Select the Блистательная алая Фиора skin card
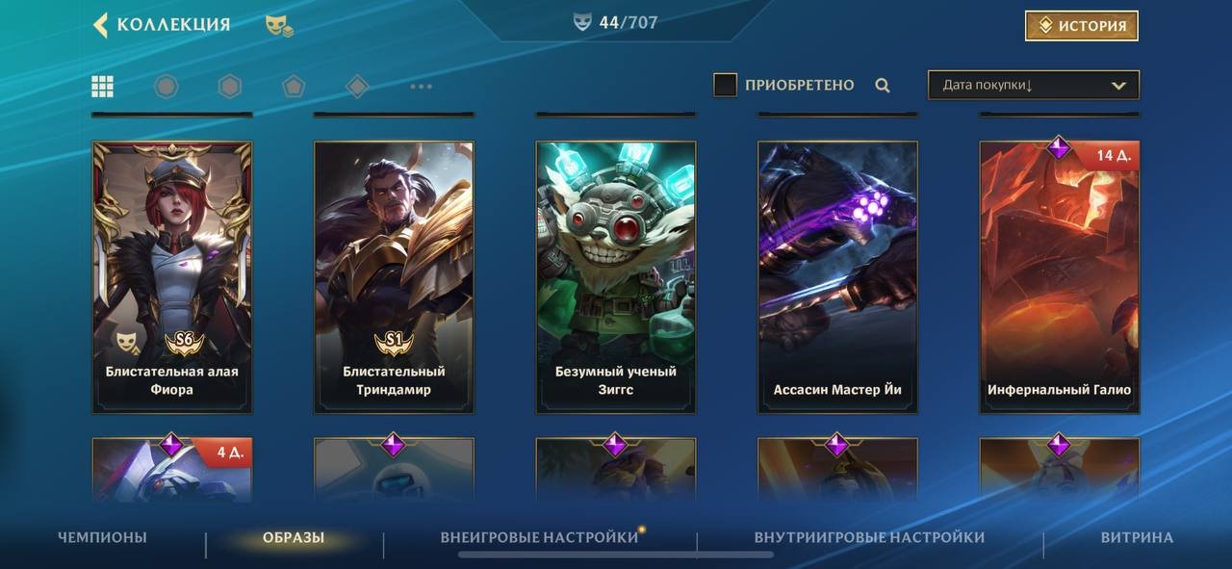The width and height of the screenshot is (1232, 569). [x=172, y=277]
